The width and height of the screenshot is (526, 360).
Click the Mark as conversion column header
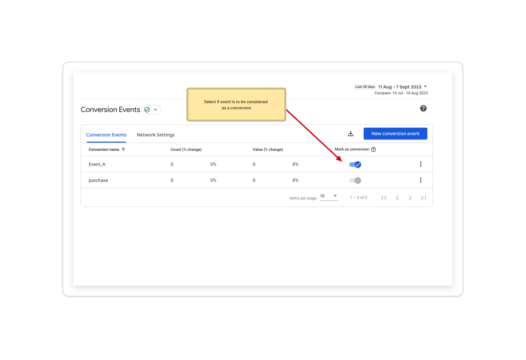352,149
